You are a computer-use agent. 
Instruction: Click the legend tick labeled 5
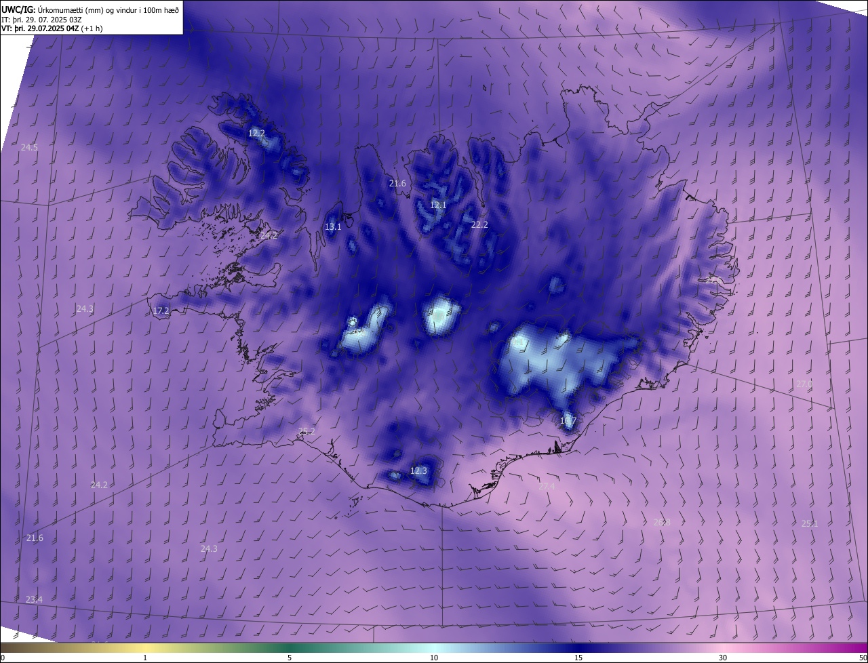click(x=290, y=658)
